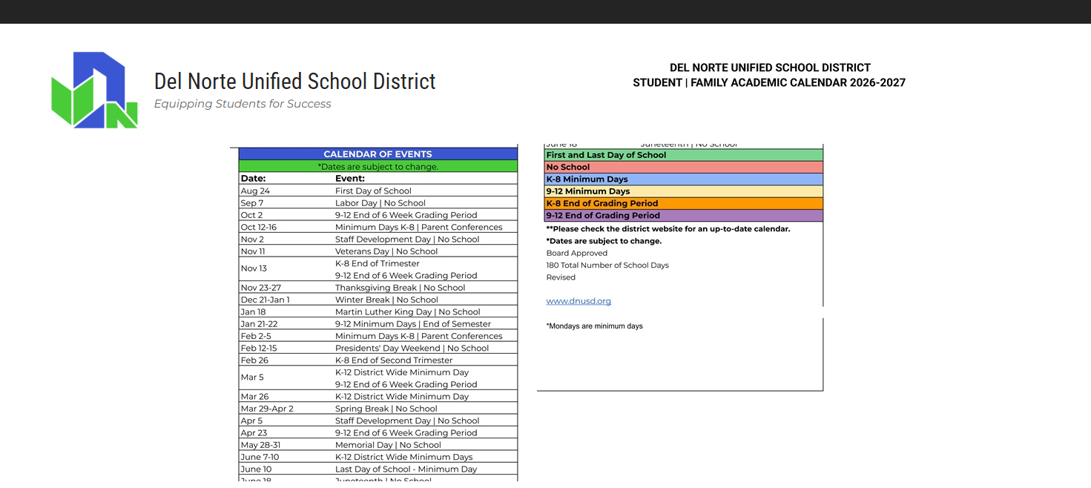The image size is (1091, 488).
Task: Click '9-12 Minimum Days | End of Semester' event
Action: tap(413, 324)
